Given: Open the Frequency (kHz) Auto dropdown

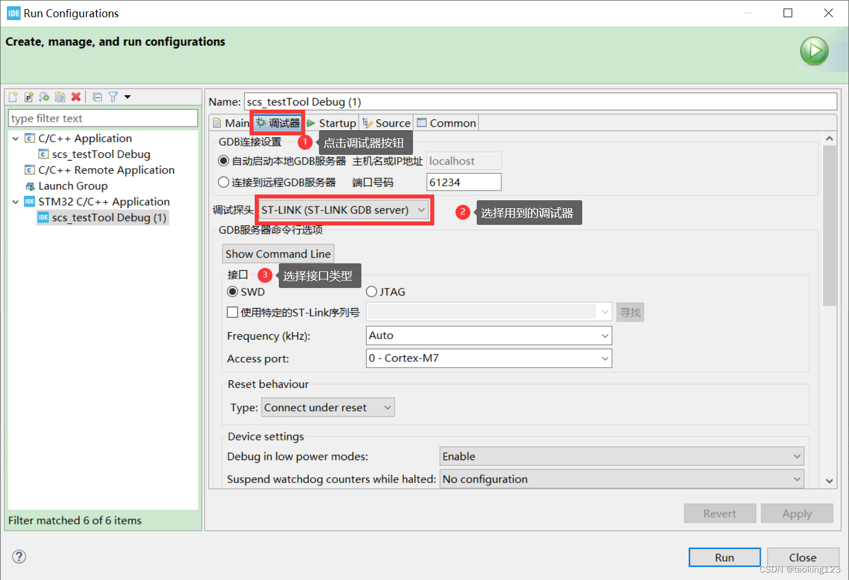Looking at the screenshot, I should click(489, 336).
